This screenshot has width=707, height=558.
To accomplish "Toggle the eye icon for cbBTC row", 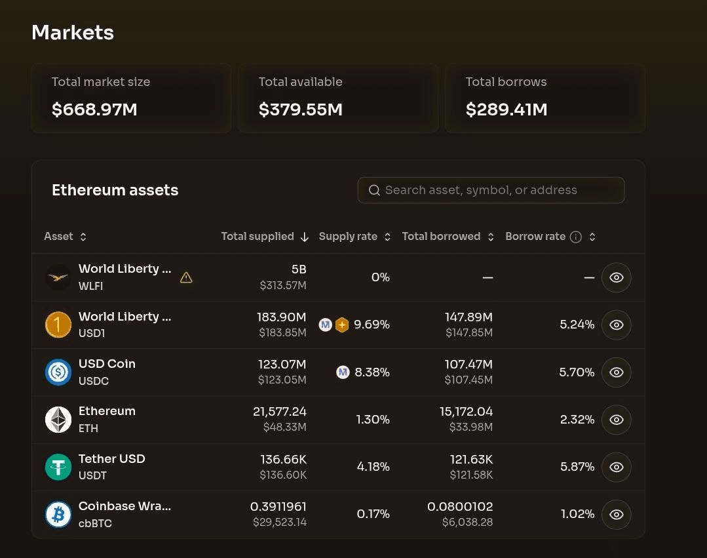I will pos(616,515).
